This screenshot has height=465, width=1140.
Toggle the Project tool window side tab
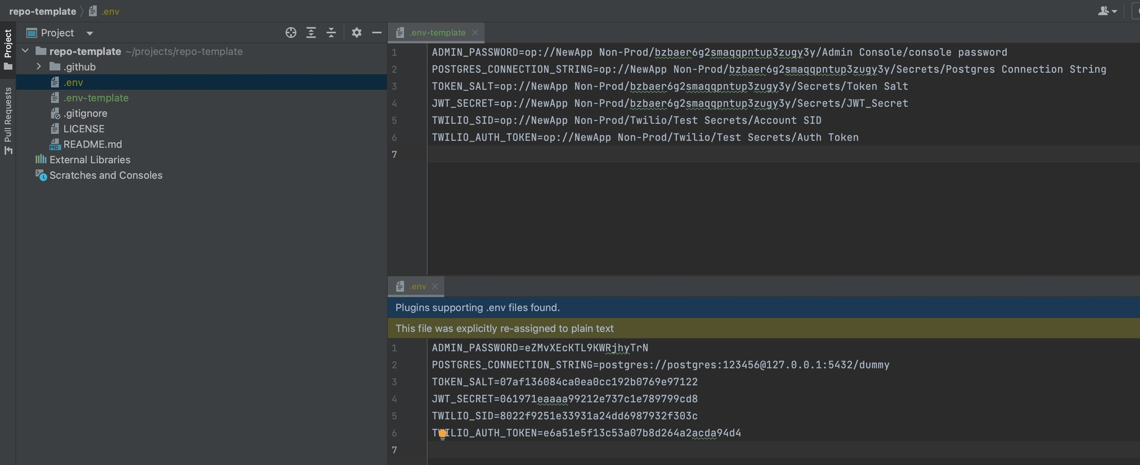coord(8,49)
